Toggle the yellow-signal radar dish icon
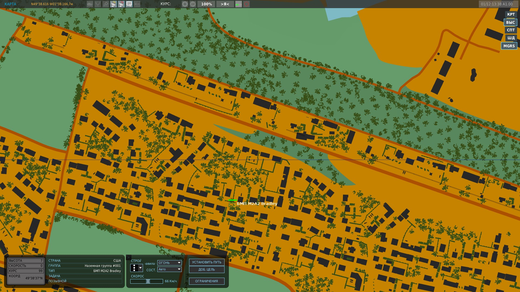Screen dimensions: 520x292 (x=113, y=4)
